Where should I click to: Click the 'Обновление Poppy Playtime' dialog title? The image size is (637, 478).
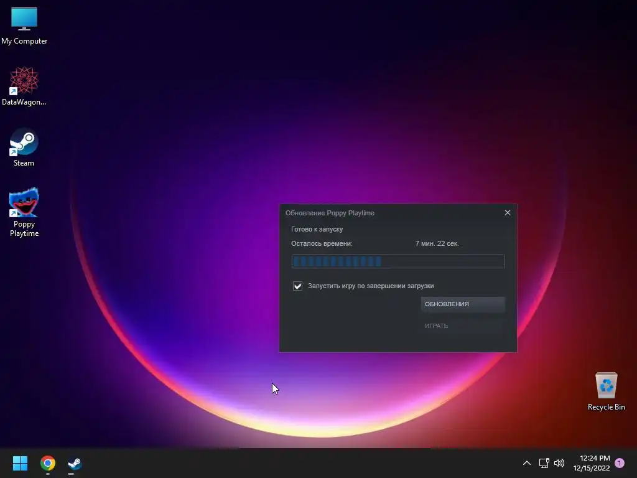[x=330, y=213]
